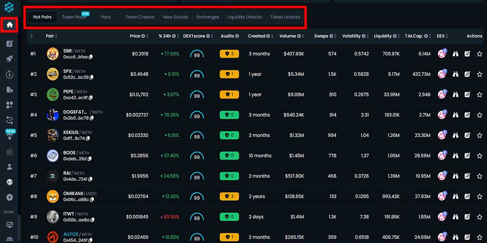The height and width of the screenshot is (243, 487).
Task: Open the user profile sidebar icon
Action: 10,167
